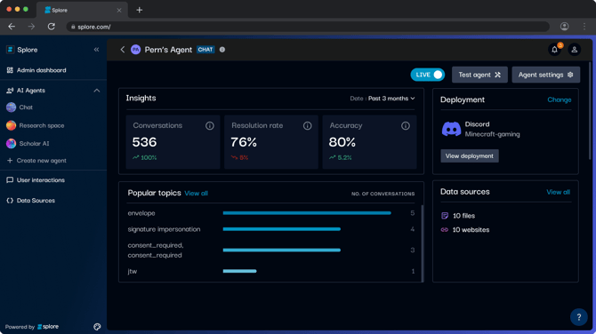Click the View deployment button
The height and width of the screenshot is (334, 596).
pyautogui.click(x=470, y=156)
